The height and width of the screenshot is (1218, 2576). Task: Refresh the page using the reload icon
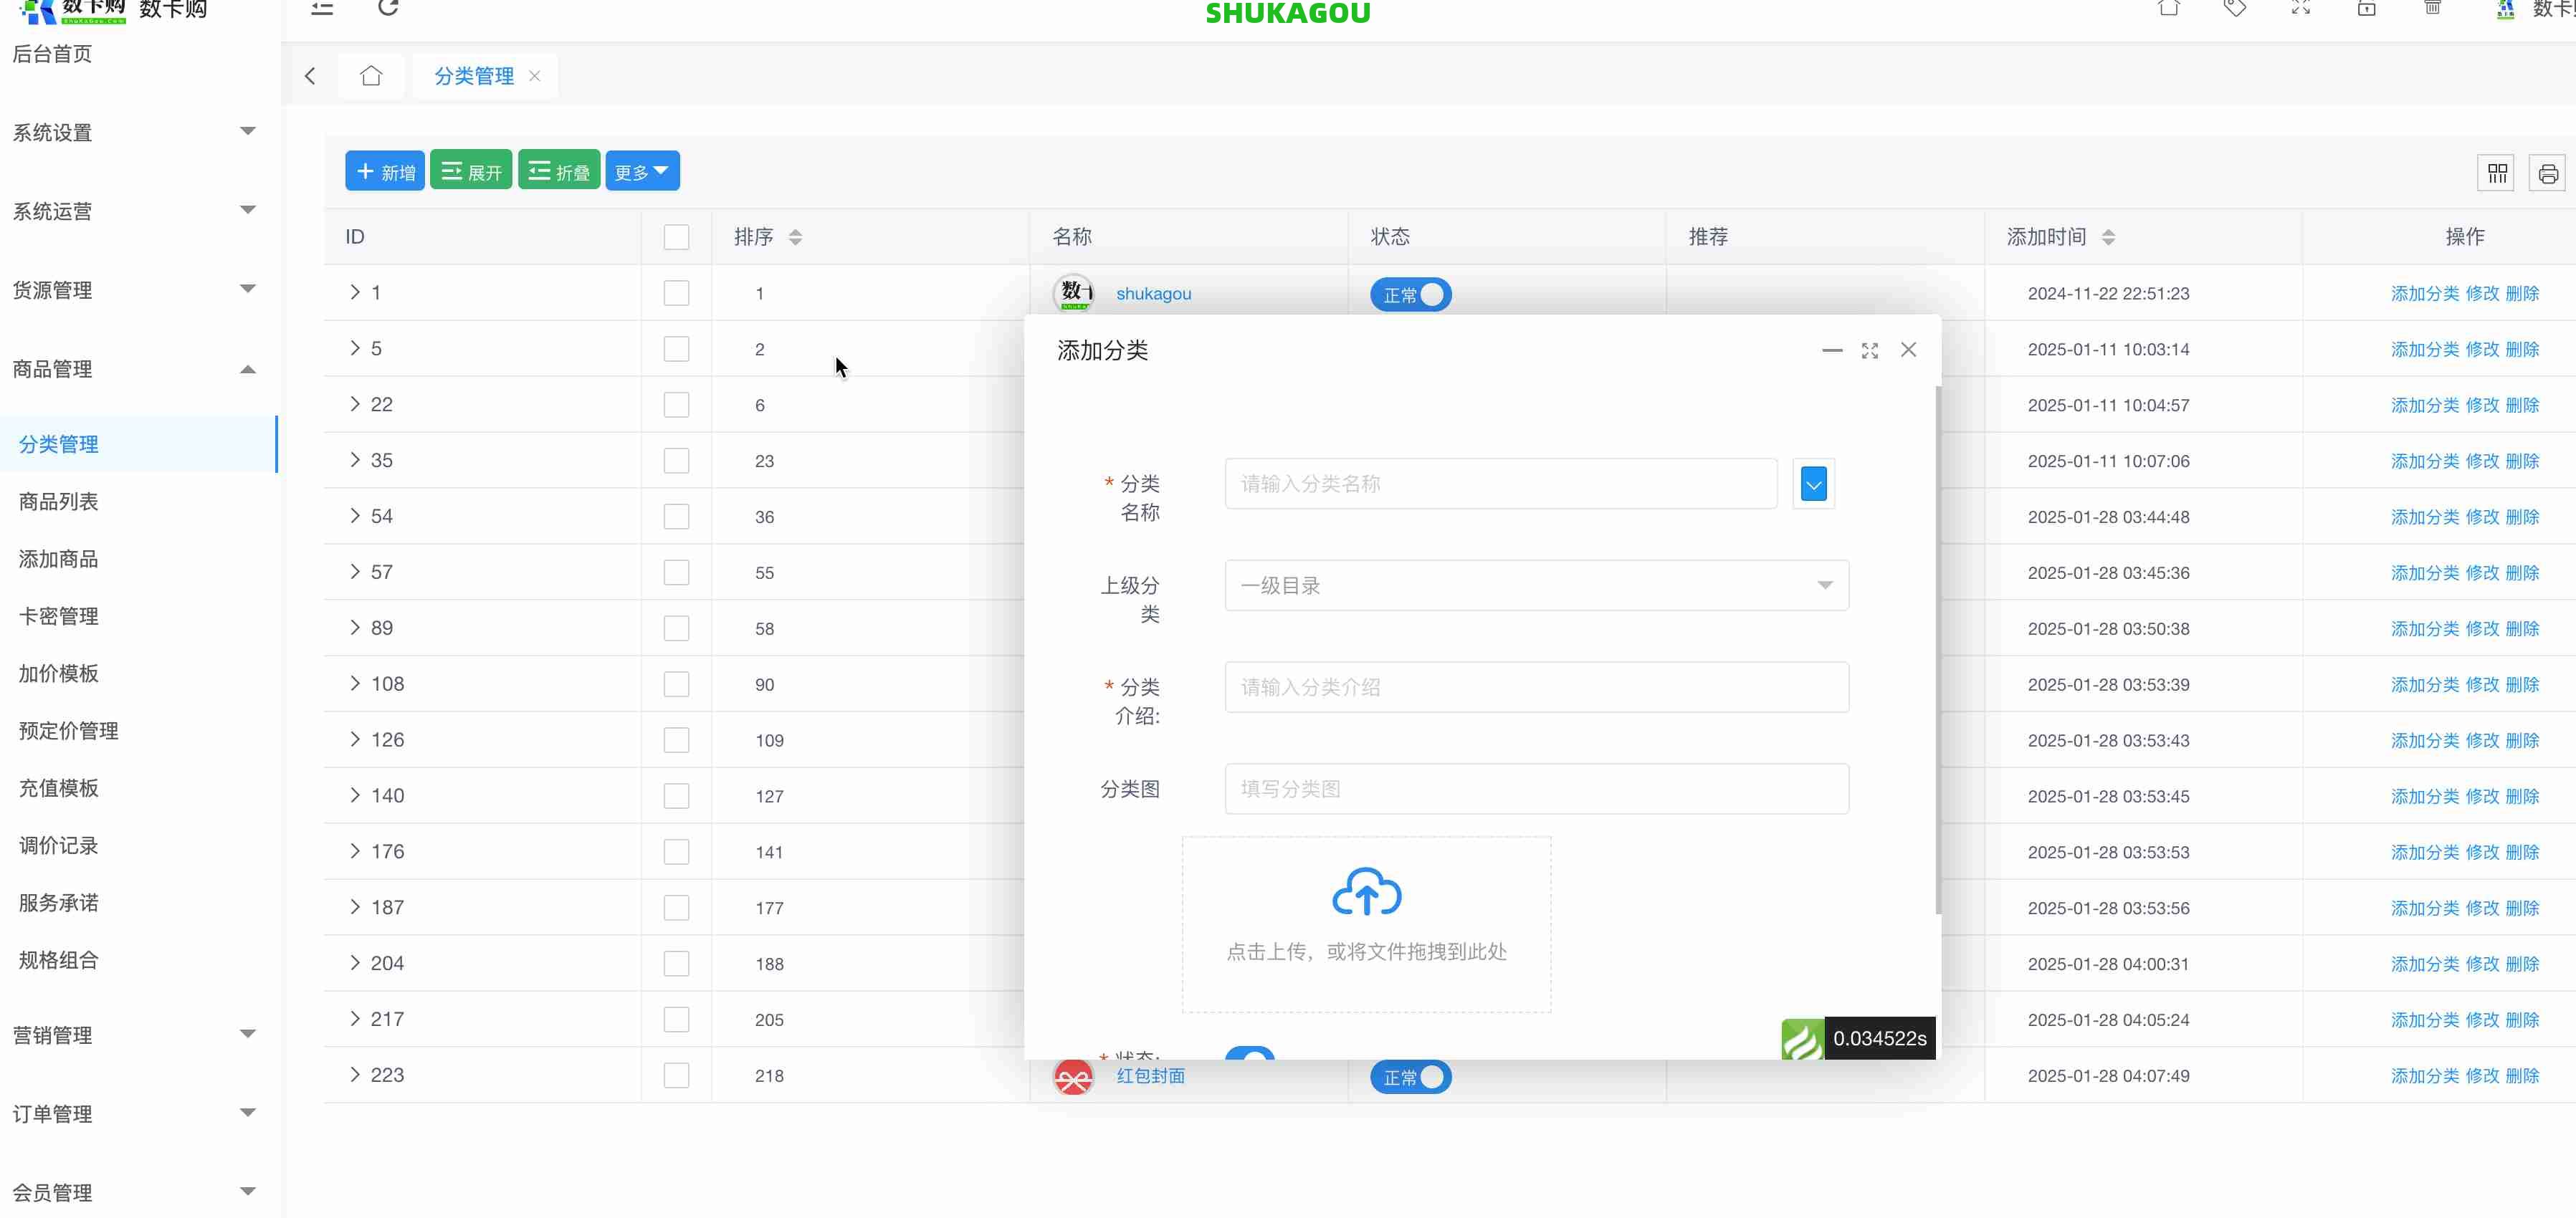point(389,9)
